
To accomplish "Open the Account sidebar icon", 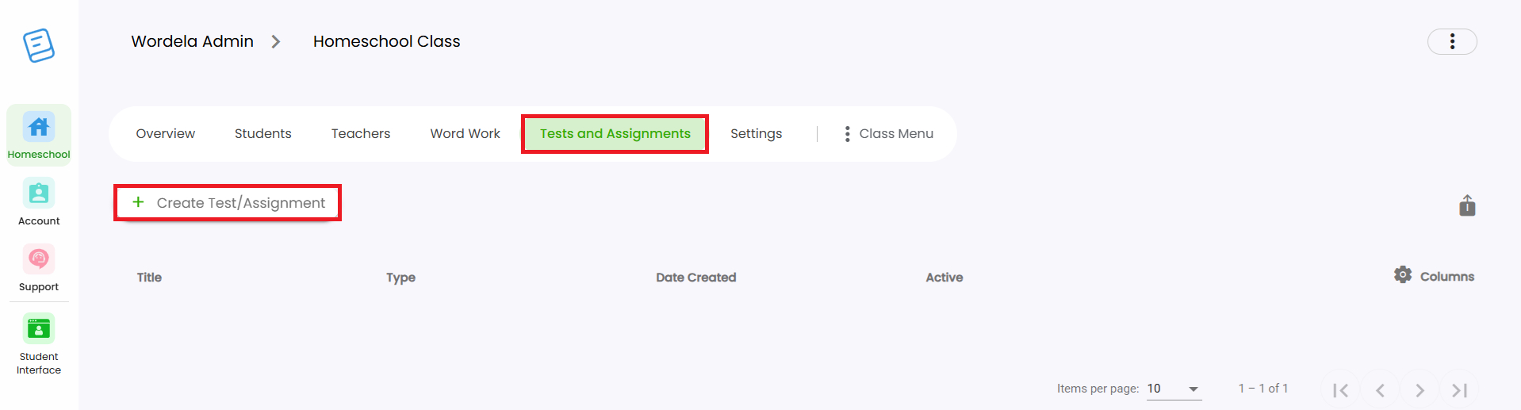I will click(x=39, y=194).
